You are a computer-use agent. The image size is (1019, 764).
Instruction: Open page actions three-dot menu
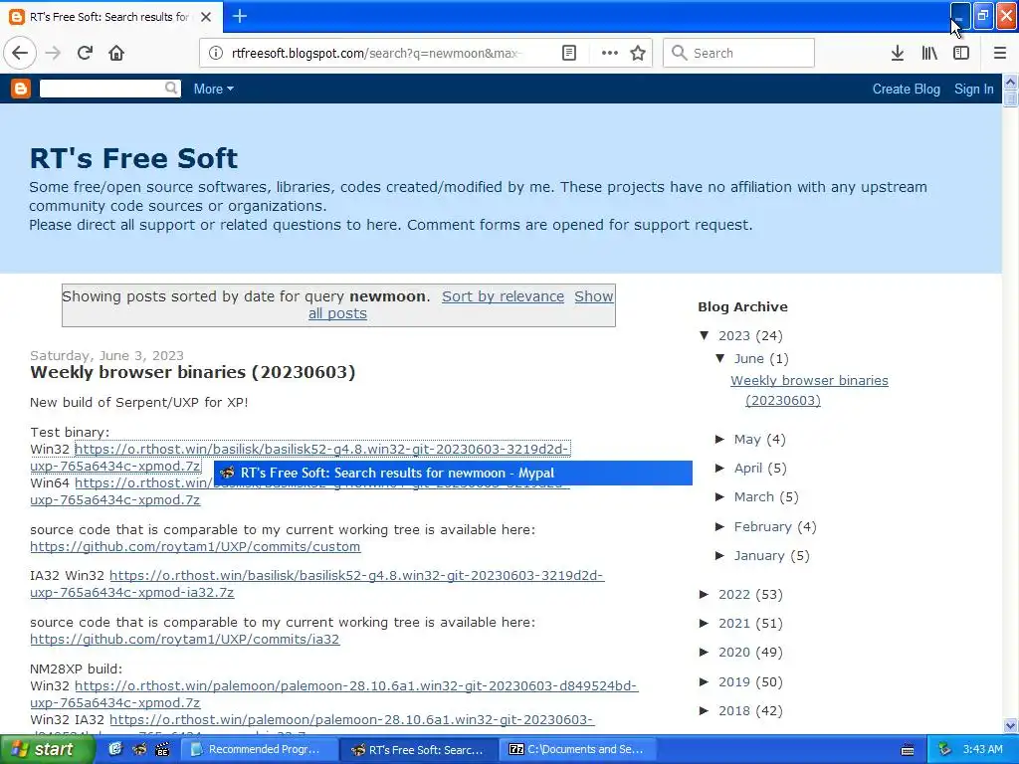pos(610,53)
